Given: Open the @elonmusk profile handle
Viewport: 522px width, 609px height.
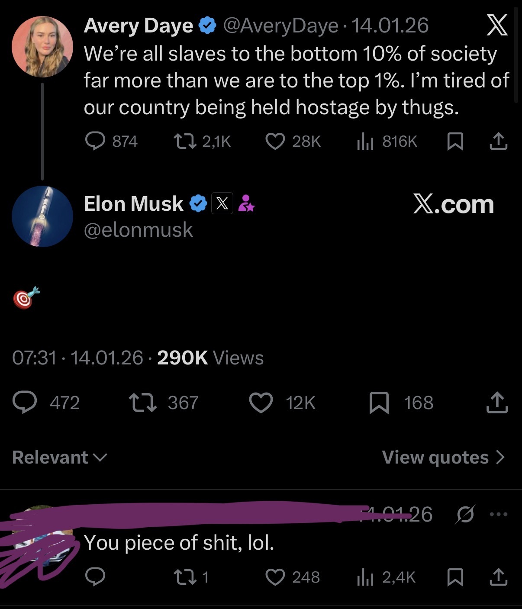Looking at the screenshot, I should [138, 229].
